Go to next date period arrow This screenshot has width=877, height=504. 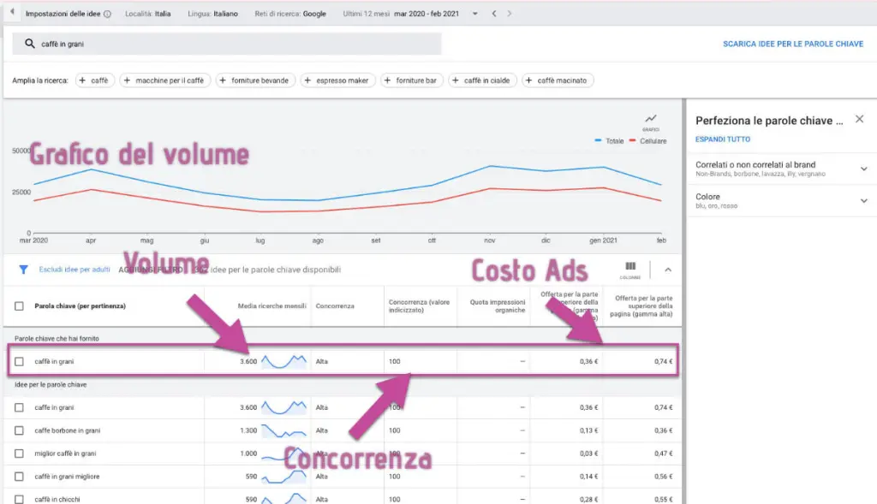(x=509, y=14)
